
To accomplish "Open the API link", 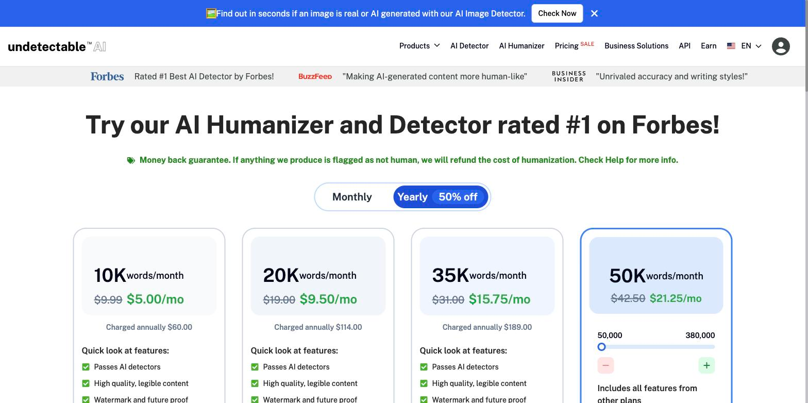I will pyautogui.click(x=684, y=46).
